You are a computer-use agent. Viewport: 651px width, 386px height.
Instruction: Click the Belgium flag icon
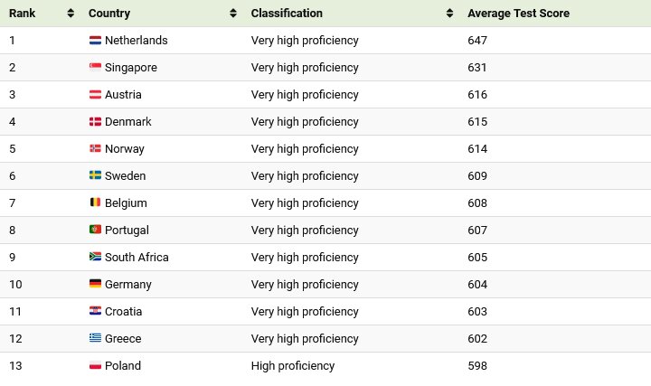(x=95, y=203)
